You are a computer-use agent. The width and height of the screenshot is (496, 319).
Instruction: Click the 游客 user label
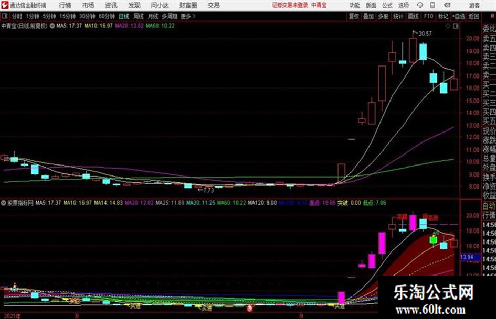474,5
